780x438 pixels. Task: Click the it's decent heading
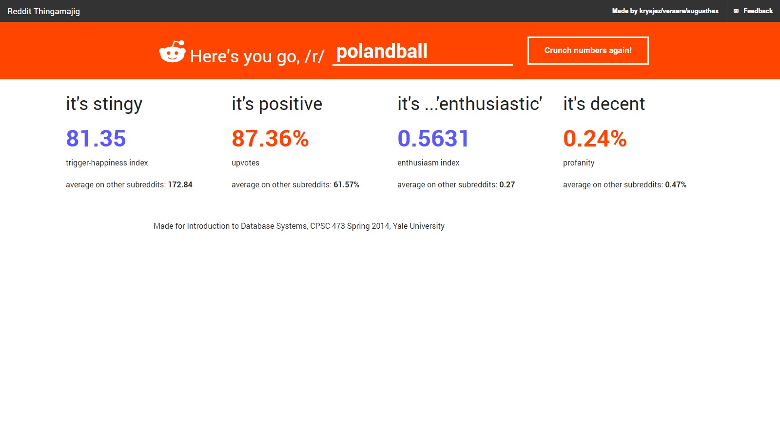(x=604, y=104)
